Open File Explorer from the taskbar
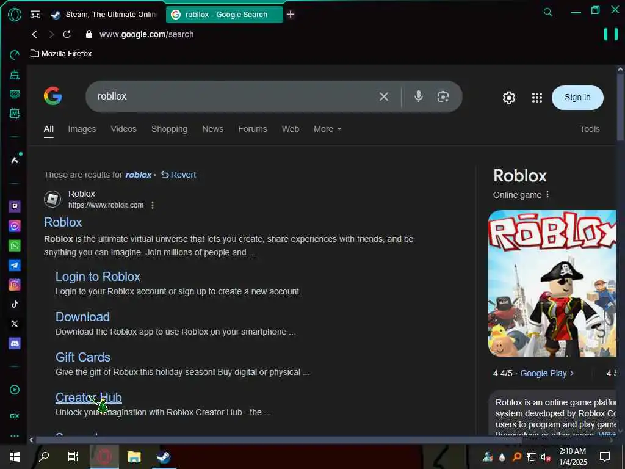Viewport: 625px width, 469px height. (x=134, y=457)
